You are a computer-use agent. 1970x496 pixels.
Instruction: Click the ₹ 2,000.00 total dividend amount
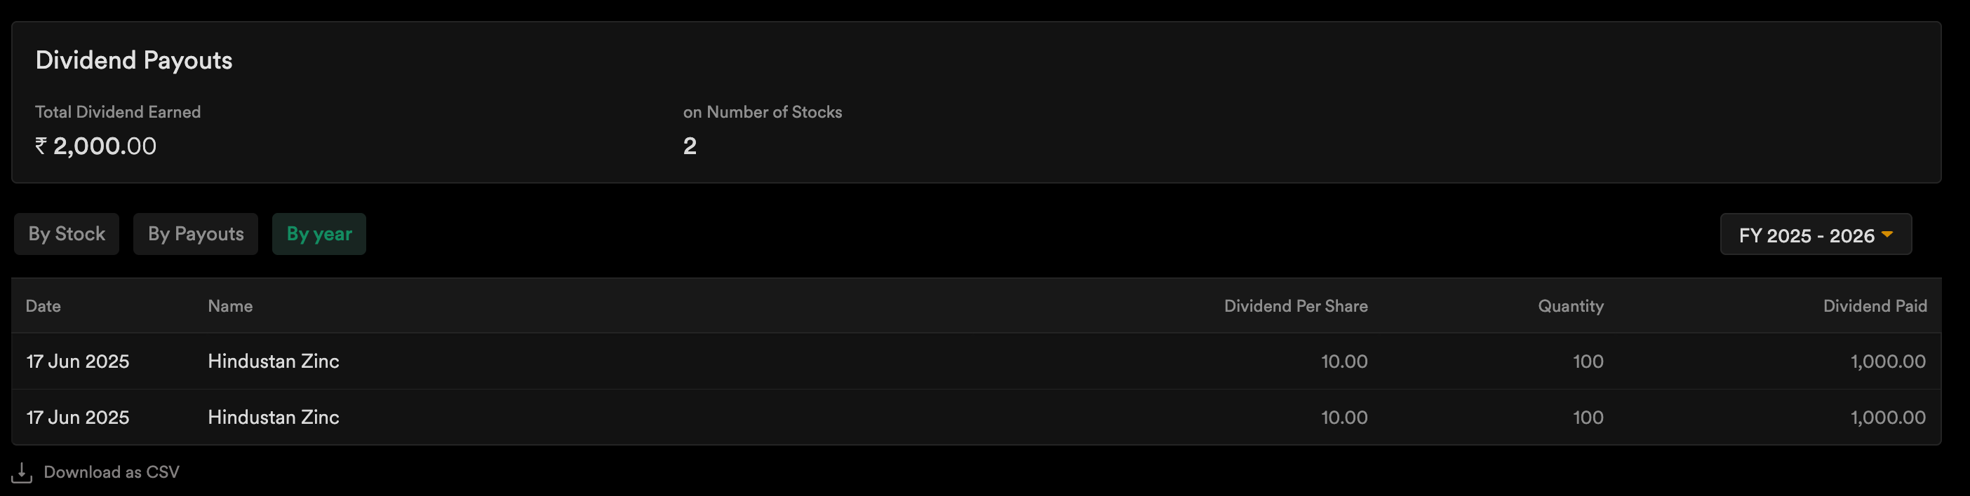coord(95,146)
